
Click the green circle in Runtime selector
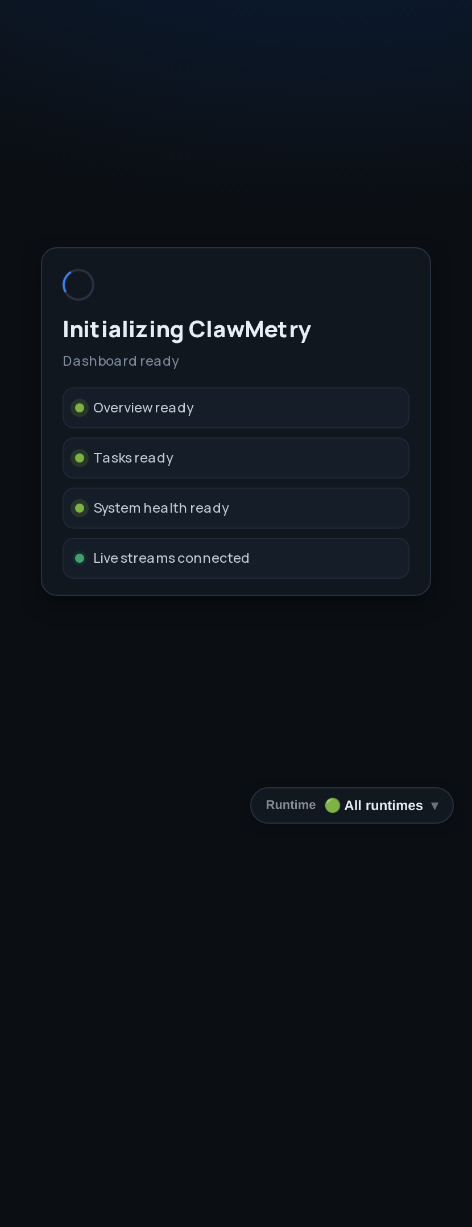pyautogui.click(x=332, y=805)
